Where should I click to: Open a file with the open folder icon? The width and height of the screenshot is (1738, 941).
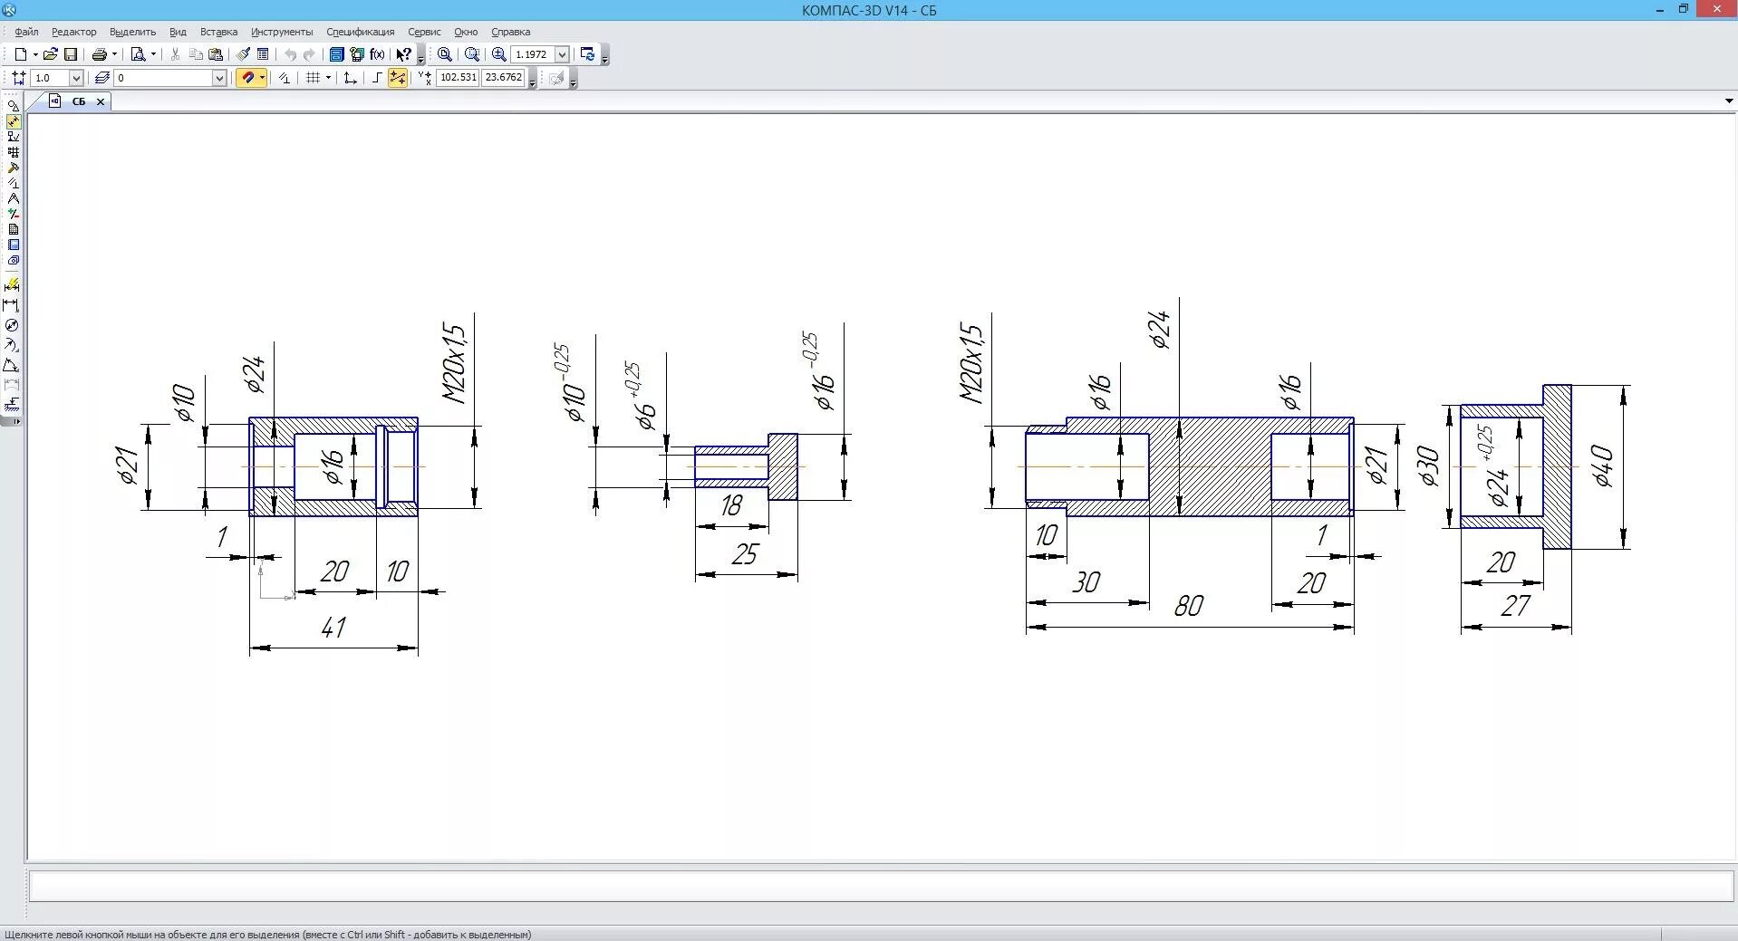[51, 54]
